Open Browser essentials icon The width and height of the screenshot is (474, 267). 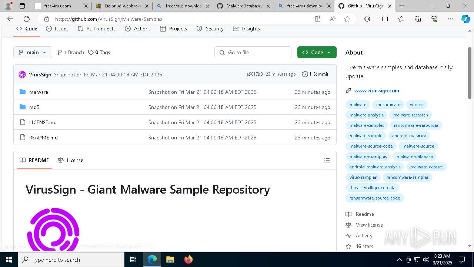coord(434,19)
